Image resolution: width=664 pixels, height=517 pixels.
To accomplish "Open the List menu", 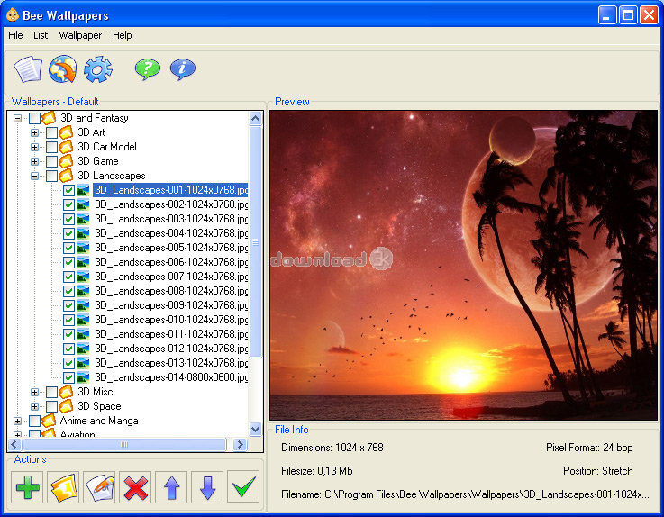I will coord(41,35).
